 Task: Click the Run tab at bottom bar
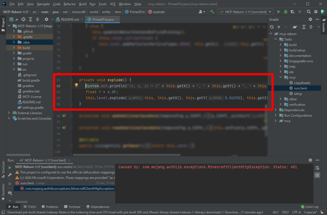(13, 207)
